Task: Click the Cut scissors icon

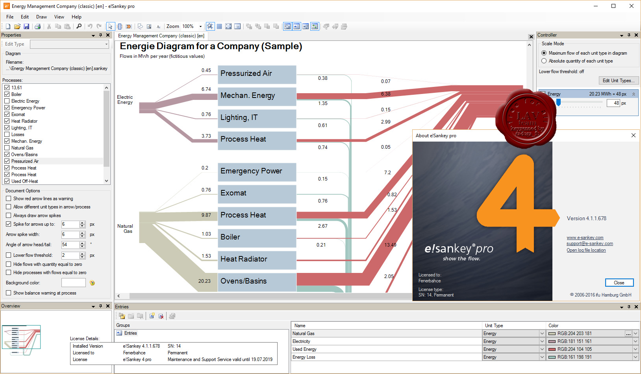Action: click(49, 26)
